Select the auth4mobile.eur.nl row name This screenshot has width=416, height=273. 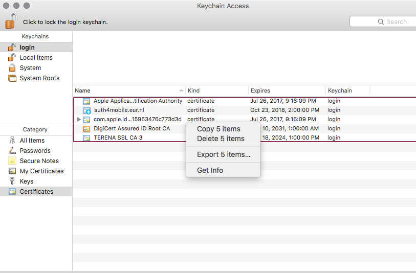pos(119,110)
